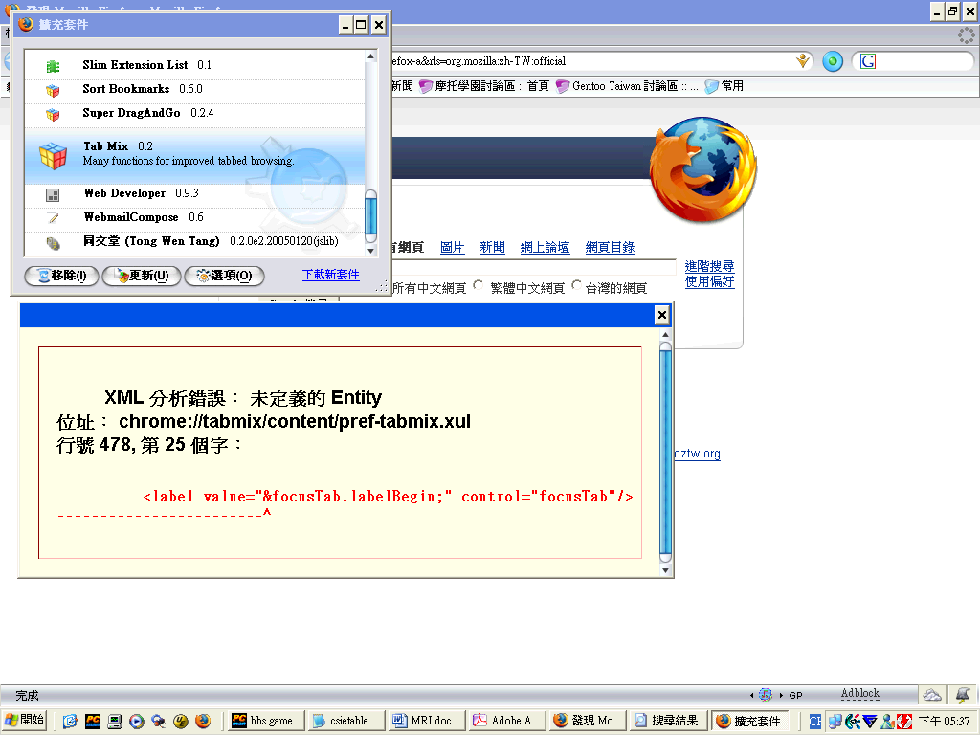Click the Windows 開始 Start button
980x735 pixels.
point(24,721)
